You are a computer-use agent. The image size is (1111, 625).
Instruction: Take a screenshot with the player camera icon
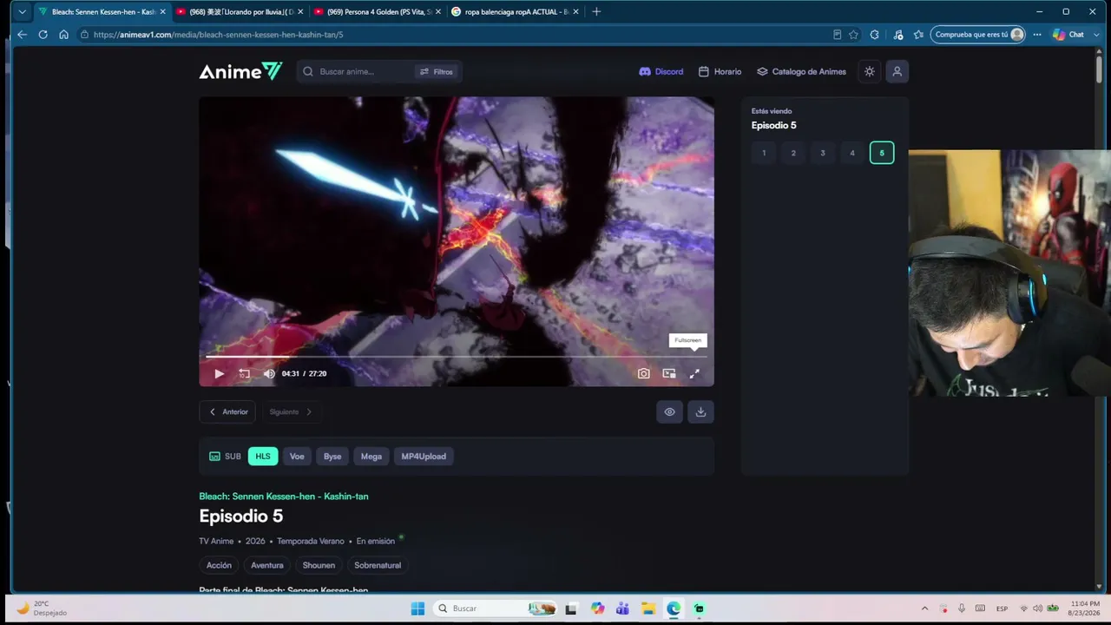[x=643, y=374]
